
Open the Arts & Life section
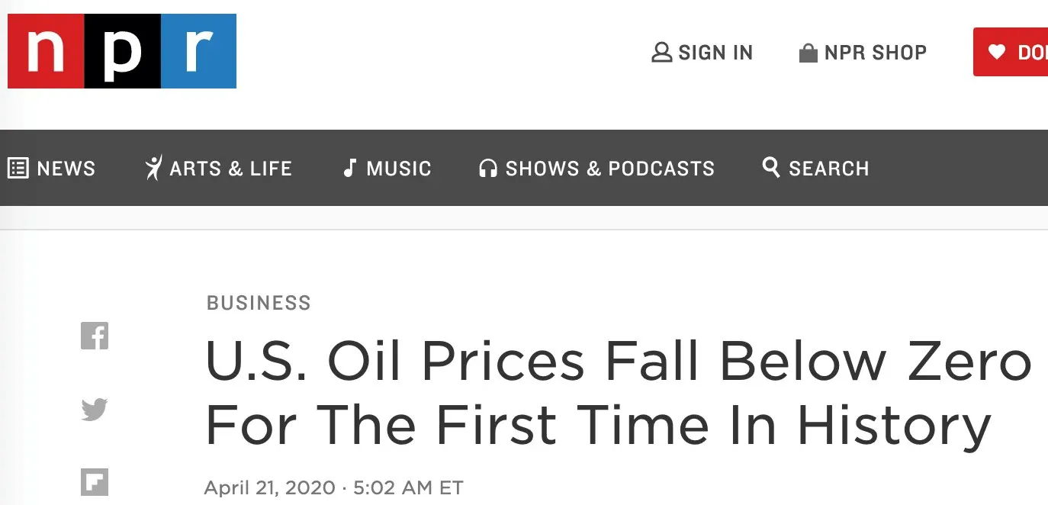pyautogui.click(x=231, y=169)
